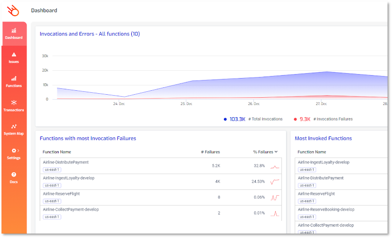Screen dimensions: 392x238
Task: Sort failures table by Function Name
Action: pos(57,152)
